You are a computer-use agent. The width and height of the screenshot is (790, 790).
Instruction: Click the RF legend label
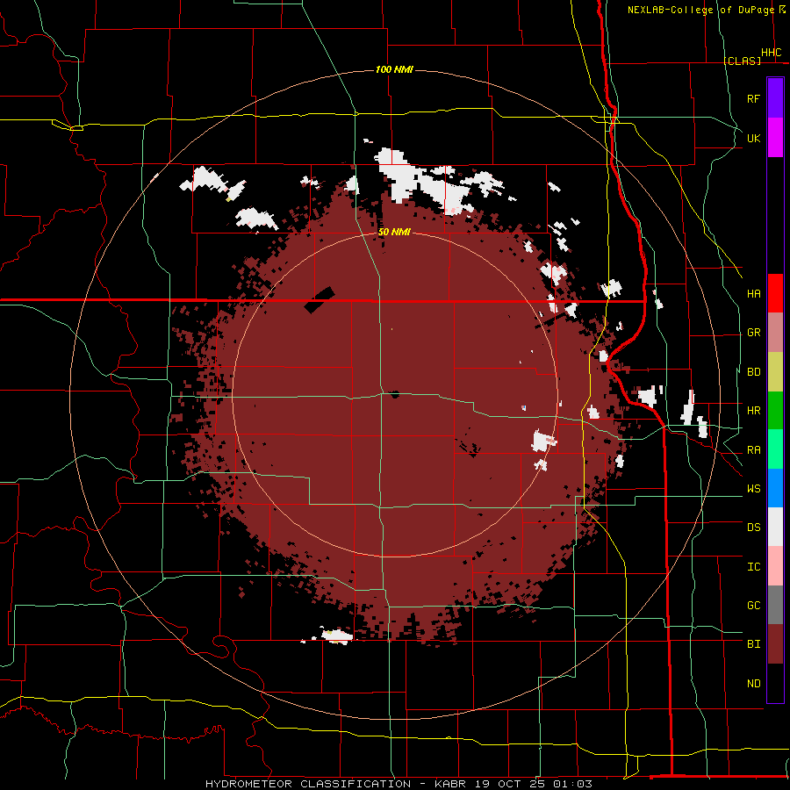click(753, 98)
